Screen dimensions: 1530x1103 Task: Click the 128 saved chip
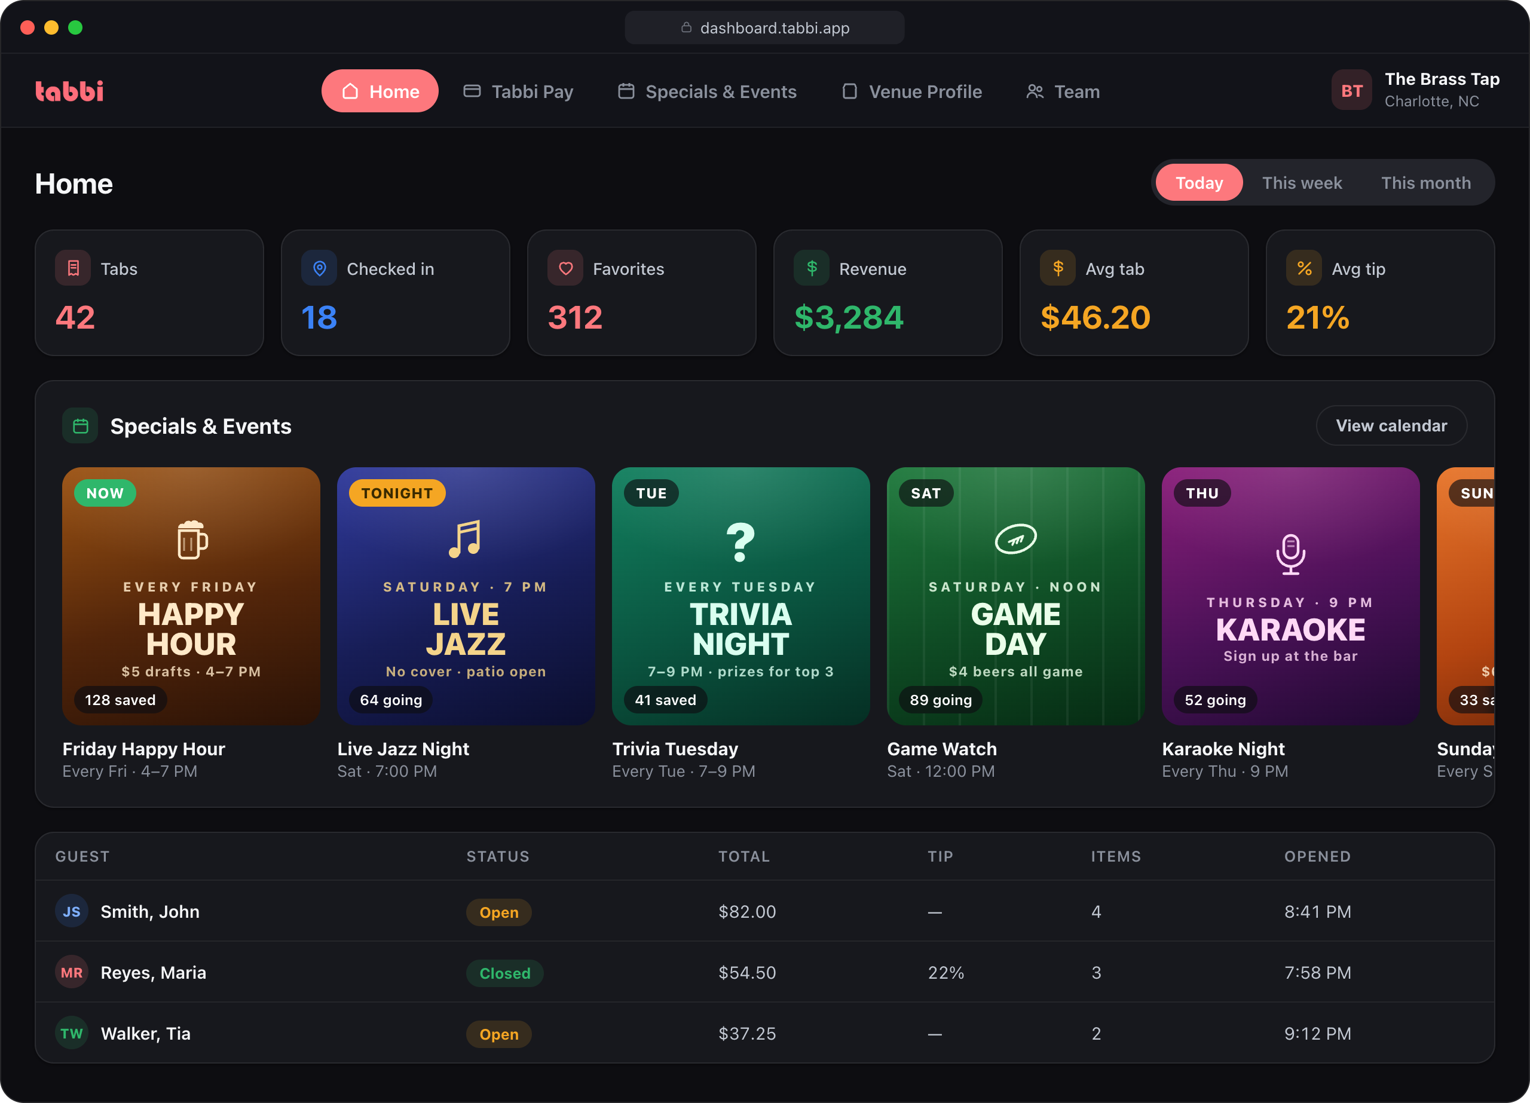(120, 700)
